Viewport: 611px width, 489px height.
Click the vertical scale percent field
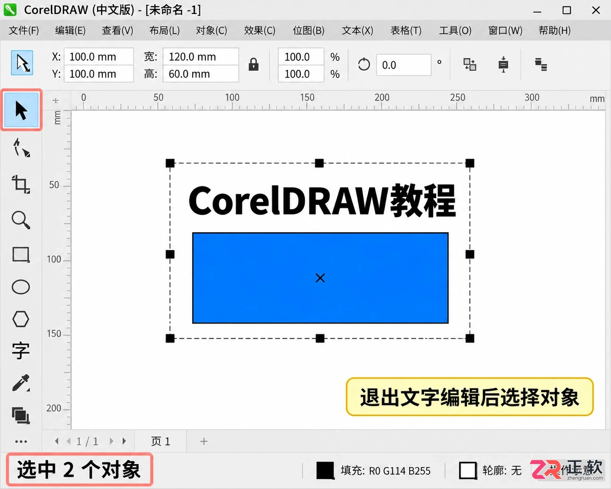(x=301, y=74)
